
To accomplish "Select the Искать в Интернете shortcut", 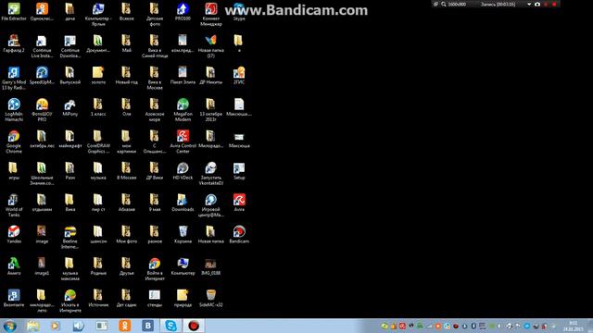I will click(x=70, y=301).
